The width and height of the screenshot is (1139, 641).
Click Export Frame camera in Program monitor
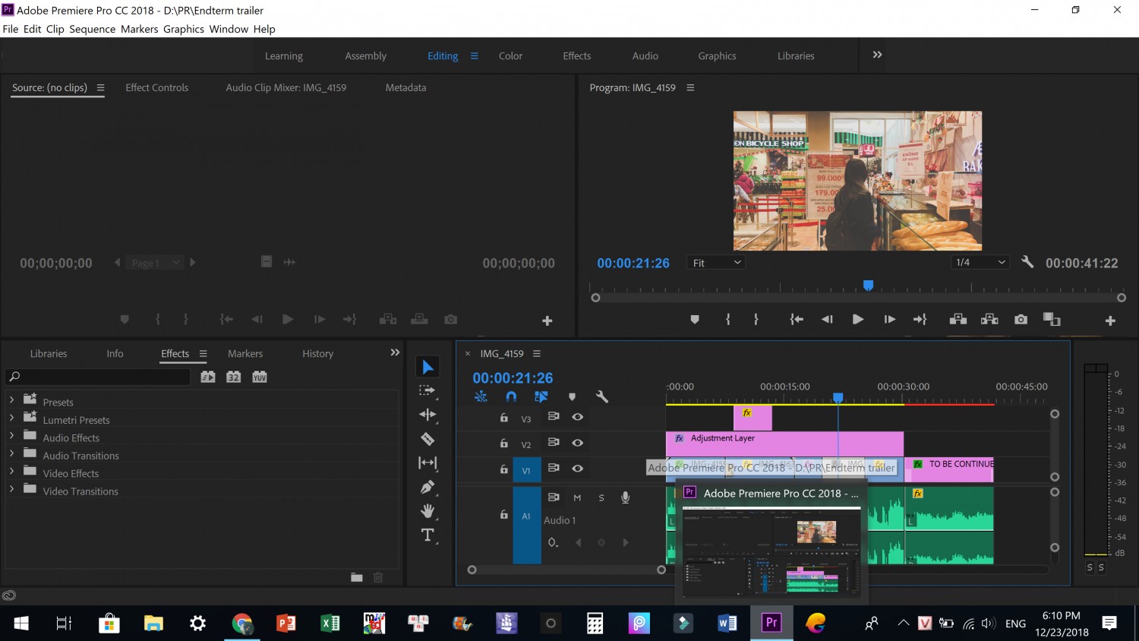[1021, 320]
